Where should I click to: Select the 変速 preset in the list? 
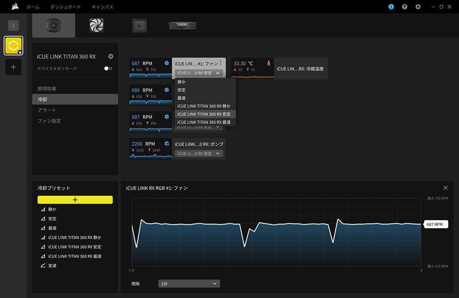click(x=52, y=266)
